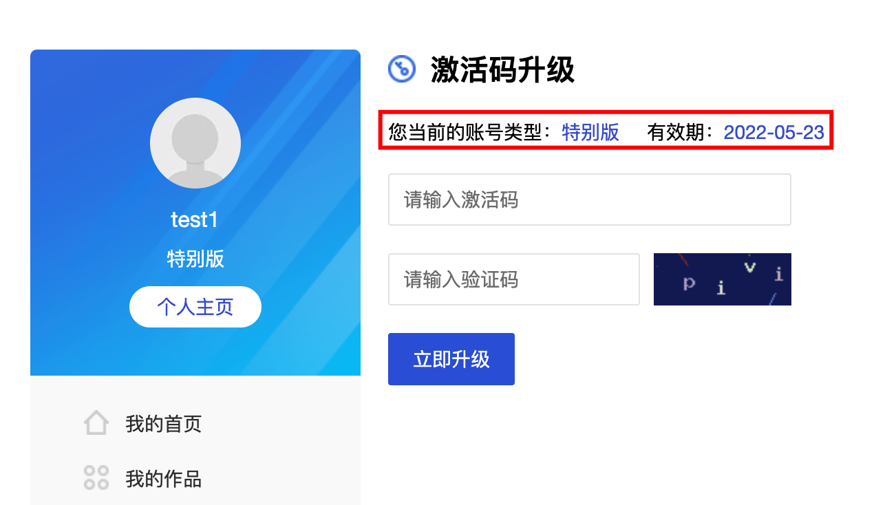Click the username test1

coord(195,220)
